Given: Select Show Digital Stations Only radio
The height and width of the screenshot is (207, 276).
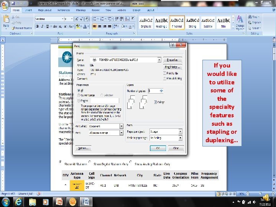Looking at the screenshot, I should 90,162.
